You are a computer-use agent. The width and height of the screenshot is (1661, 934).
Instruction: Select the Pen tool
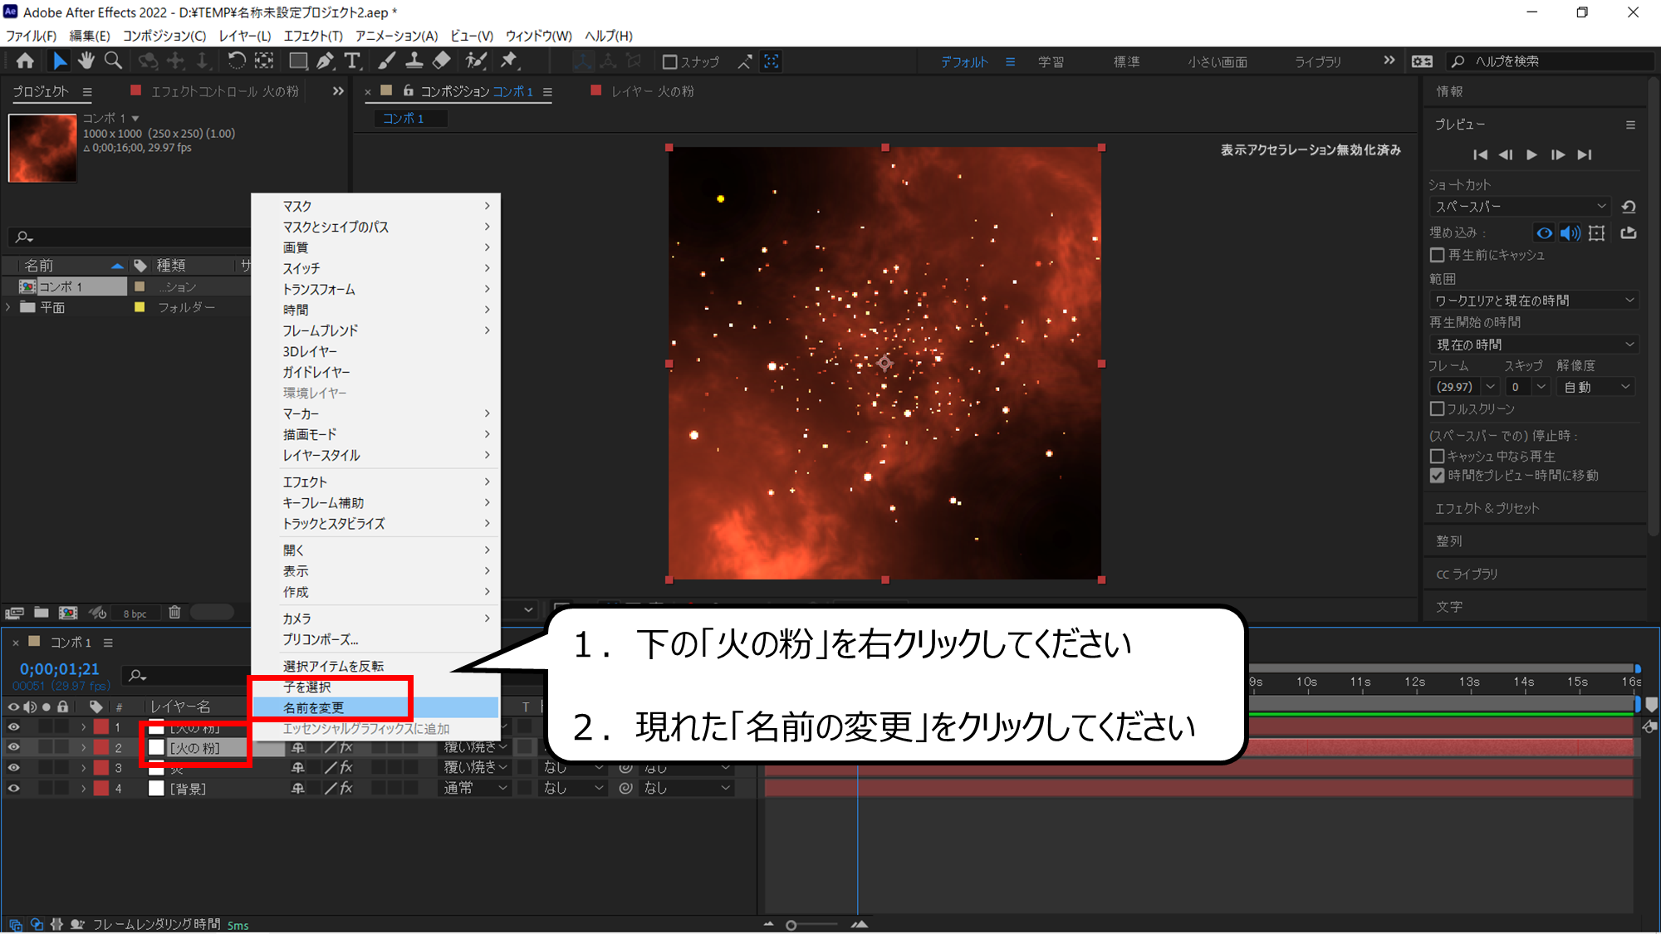point(326,61)
